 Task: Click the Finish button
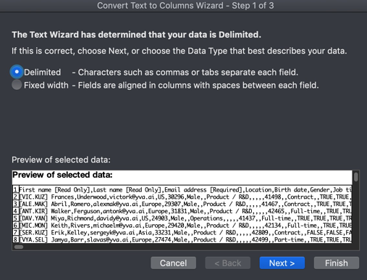coord(337,263)
